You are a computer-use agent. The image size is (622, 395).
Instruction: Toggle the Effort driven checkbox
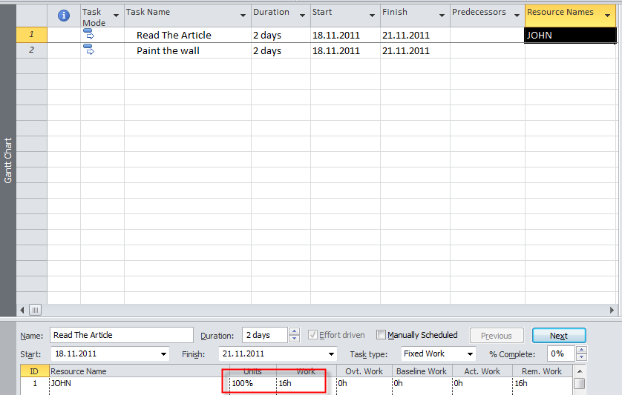[x=312, y=335]
